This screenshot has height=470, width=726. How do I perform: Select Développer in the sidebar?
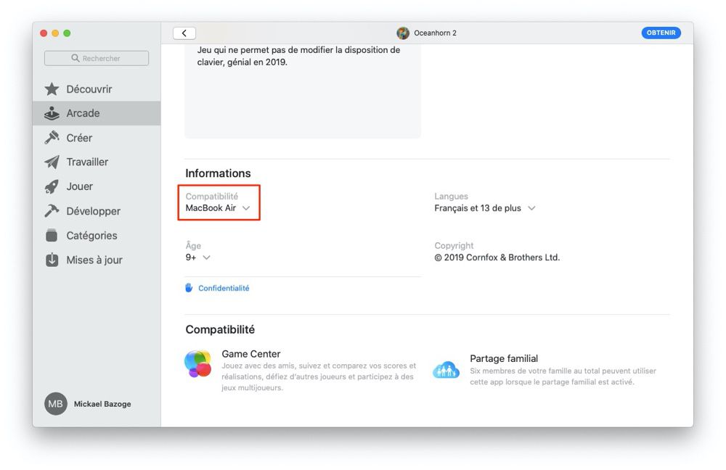[x=97, y=211]
